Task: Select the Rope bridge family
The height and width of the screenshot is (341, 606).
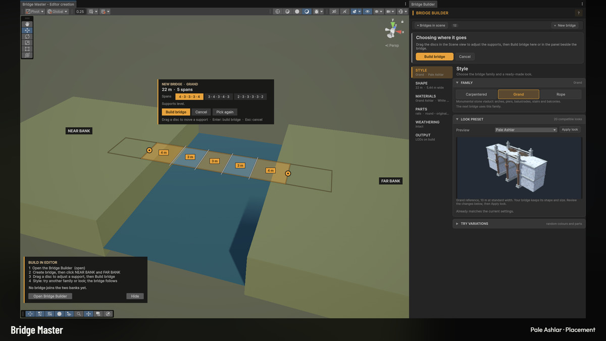Action: pos(561,94)
